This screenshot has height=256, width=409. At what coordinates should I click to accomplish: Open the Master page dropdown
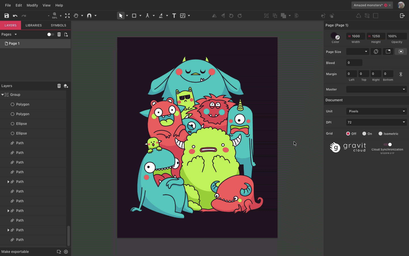tap(376, 89)
